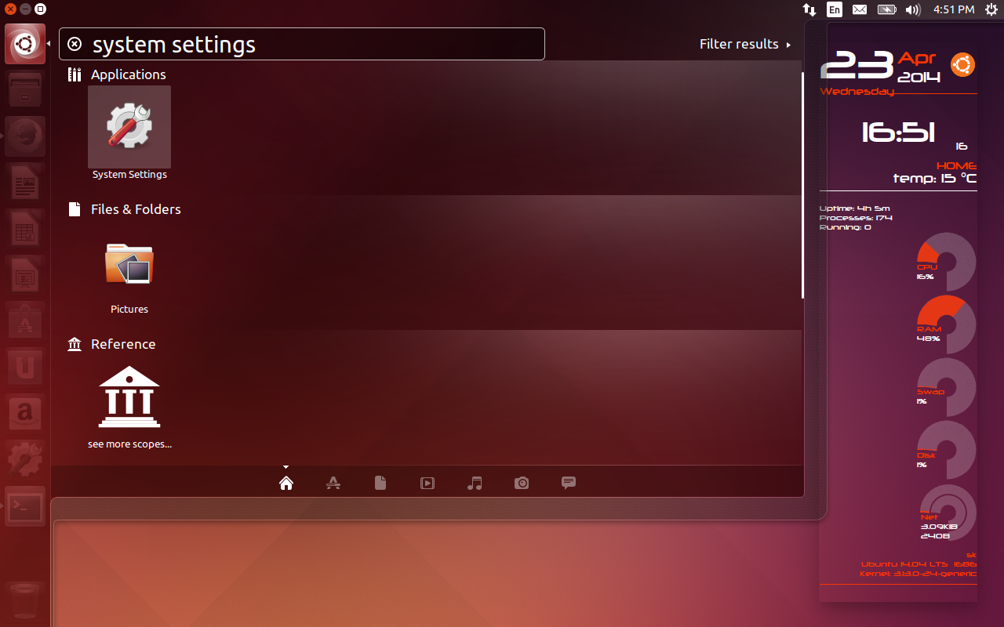Switch to the Applications lens in the lens bar
This screenshot has width=1004, height=627.
tap(333, 483)
